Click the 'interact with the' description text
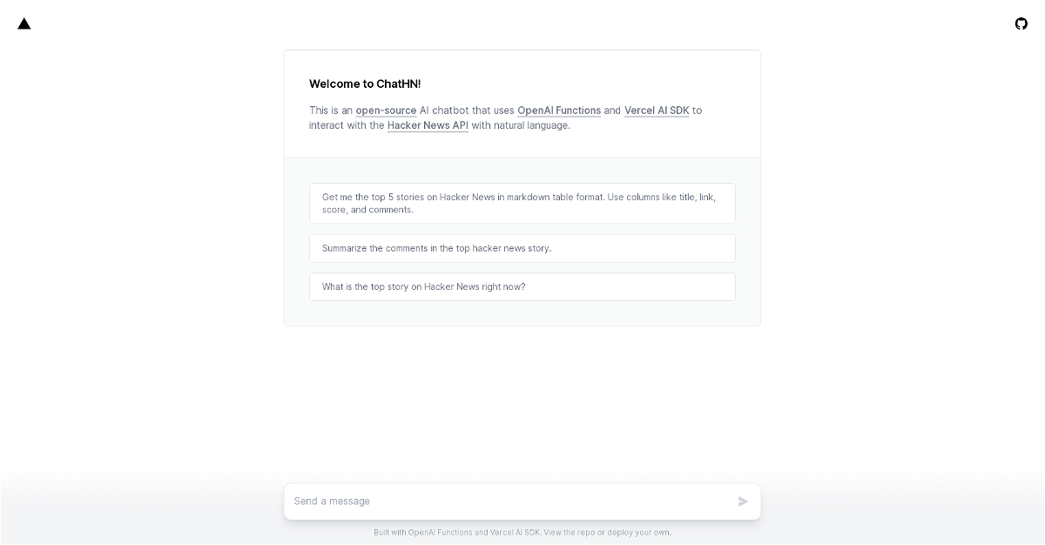The image size is (1045, 545). (347, 125)
